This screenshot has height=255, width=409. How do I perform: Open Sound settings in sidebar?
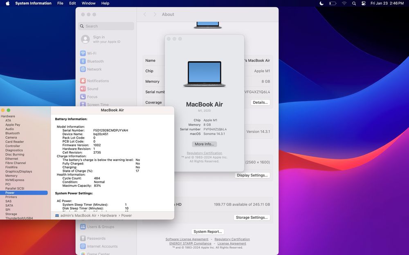click(x=89, y=89)
